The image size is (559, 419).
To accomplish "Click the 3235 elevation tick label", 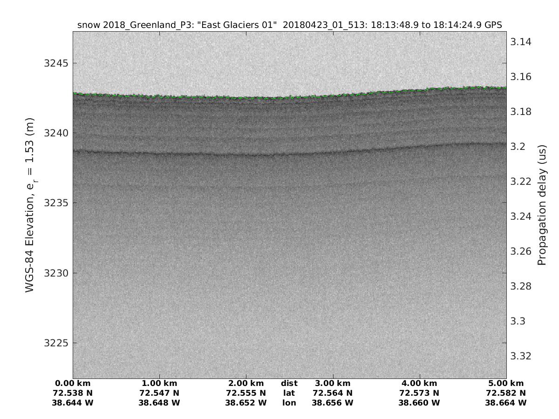I will tap(54, 203).
